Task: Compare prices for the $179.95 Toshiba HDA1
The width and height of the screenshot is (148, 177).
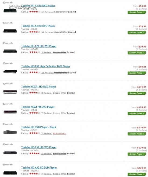Action: pos(137,113)
